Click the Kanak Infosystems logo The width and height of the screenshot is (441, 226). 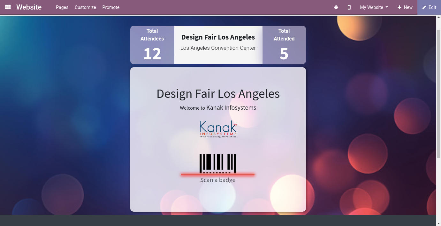[218, 129]
